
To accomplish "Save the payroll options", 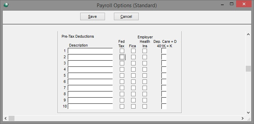I will [93, 16].
